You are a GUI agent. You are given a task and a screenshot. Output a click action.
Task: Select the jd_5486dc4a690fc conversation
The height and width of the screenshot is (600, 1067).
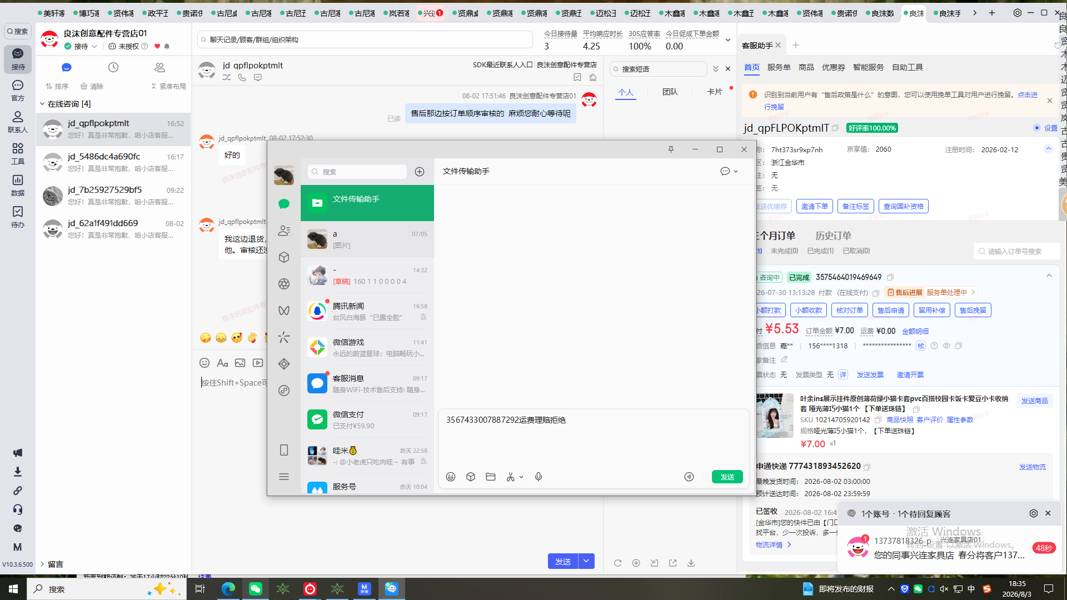coord(113,162)
